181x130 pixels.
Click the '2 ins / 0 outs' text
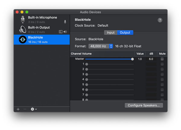[x=37, y=22]
